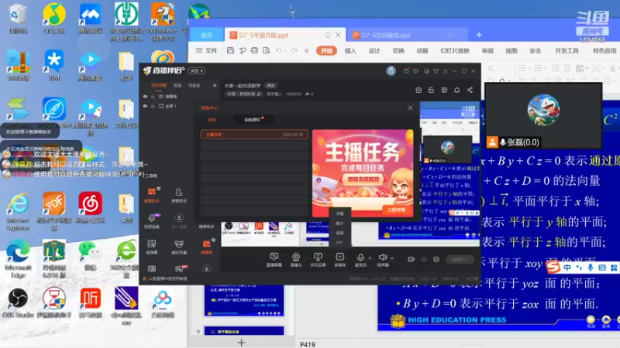Viewport: 620px width, 348px height.
Task: Switch to the 插入 ribbon tab
Action: (x=350, y=50)
